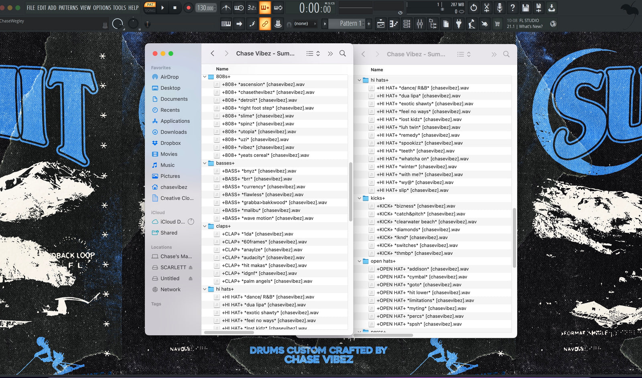
Task: Start playback in FL Studio
Action: click(x=163, y=8)
